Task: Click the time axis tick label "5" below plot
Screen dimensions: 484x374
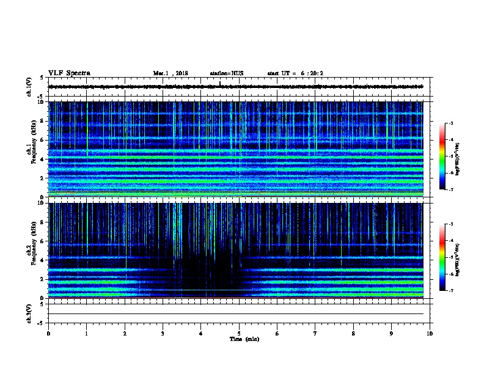Action: click(x=239, y=334)
